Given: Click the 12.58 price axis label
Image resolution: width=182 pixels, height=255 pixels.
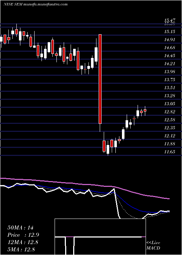Looking at the screenshot, I should (x=170, y=120).
